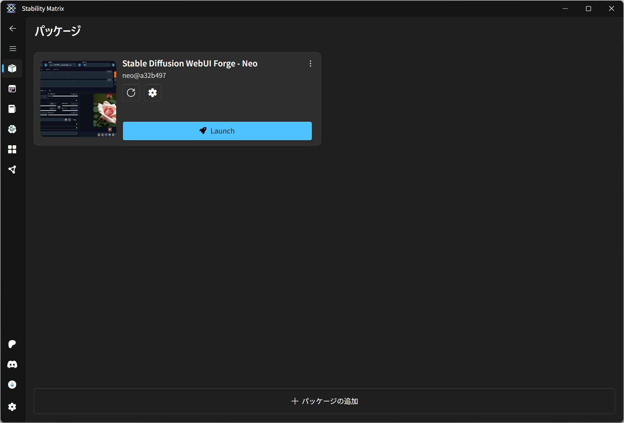Open the Output Browser grid icon
This screenshot has width=624, height=423.
pos(12,149)
